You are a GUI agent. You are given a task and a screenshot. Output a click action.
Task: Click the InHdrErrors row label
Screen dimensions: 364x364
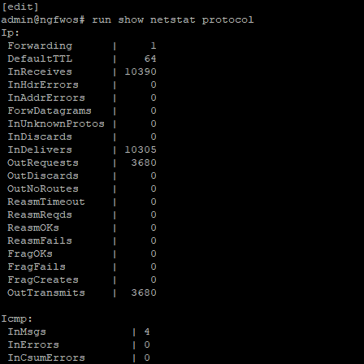point(43,84)
